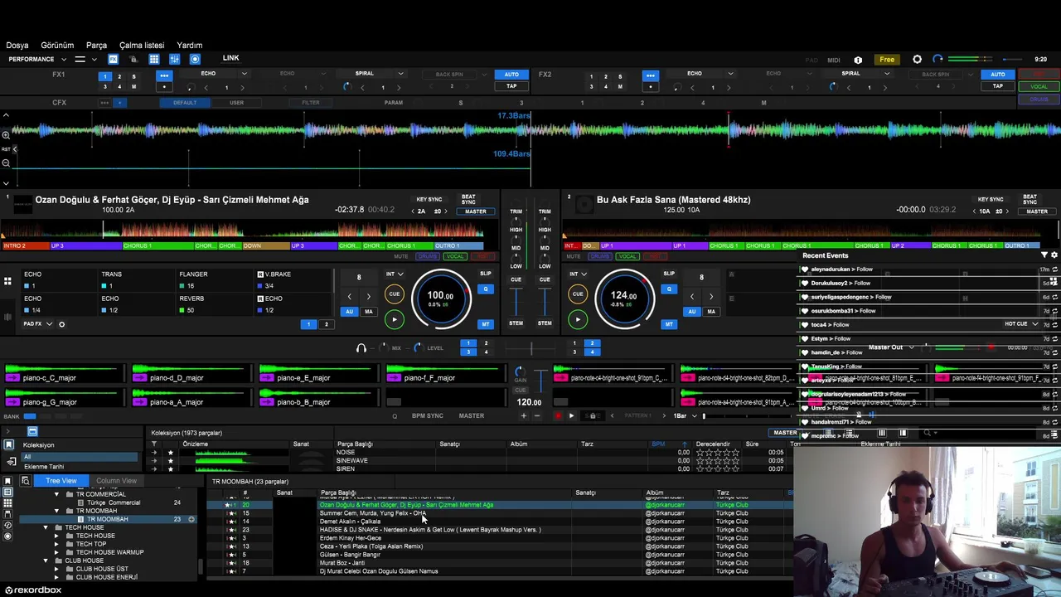This screenshot has height=597, width=1061.
Task: Collapse the CLUB HOUSE folder
Action: [46, 561]
